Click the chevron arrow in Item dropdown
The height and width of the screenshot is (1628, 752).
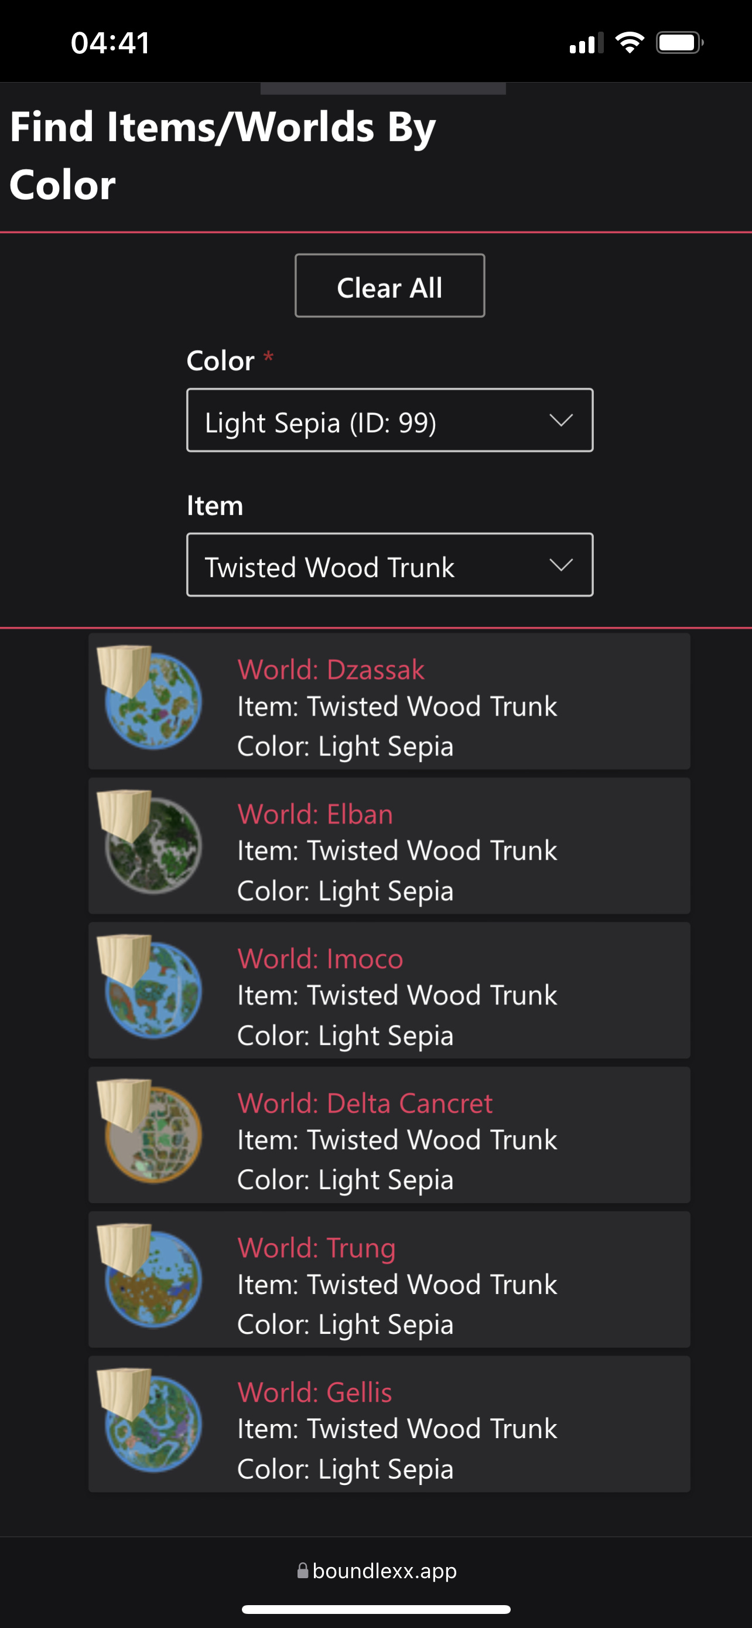coord(560,565)
